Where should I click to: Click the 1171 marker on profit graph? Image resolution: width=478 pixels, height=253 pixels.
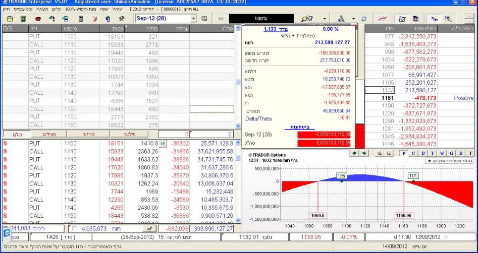(414, 175)
